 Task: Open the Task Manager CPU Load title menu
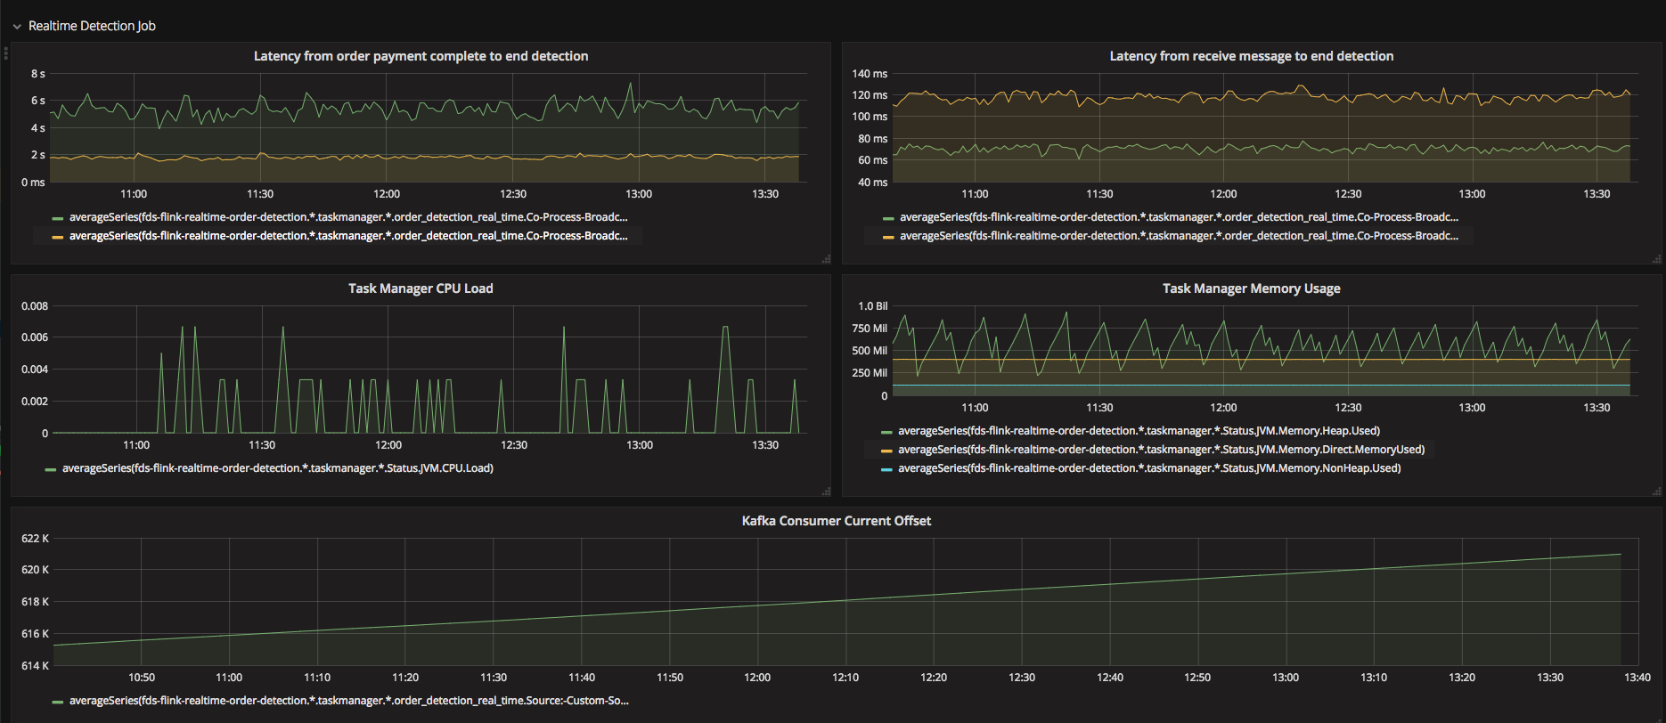[421, 288]
